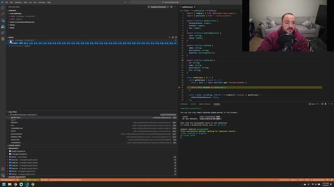Add a new watch expression

click(170, 37)
